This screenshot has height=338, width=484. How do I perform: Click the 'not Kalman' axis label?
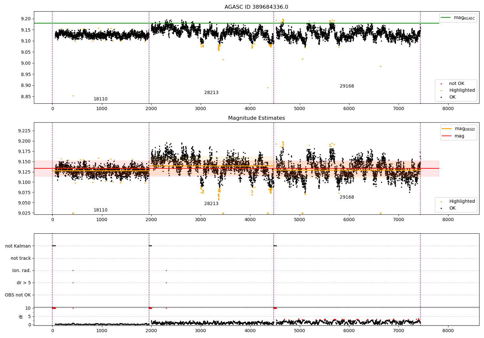[18, 246]
